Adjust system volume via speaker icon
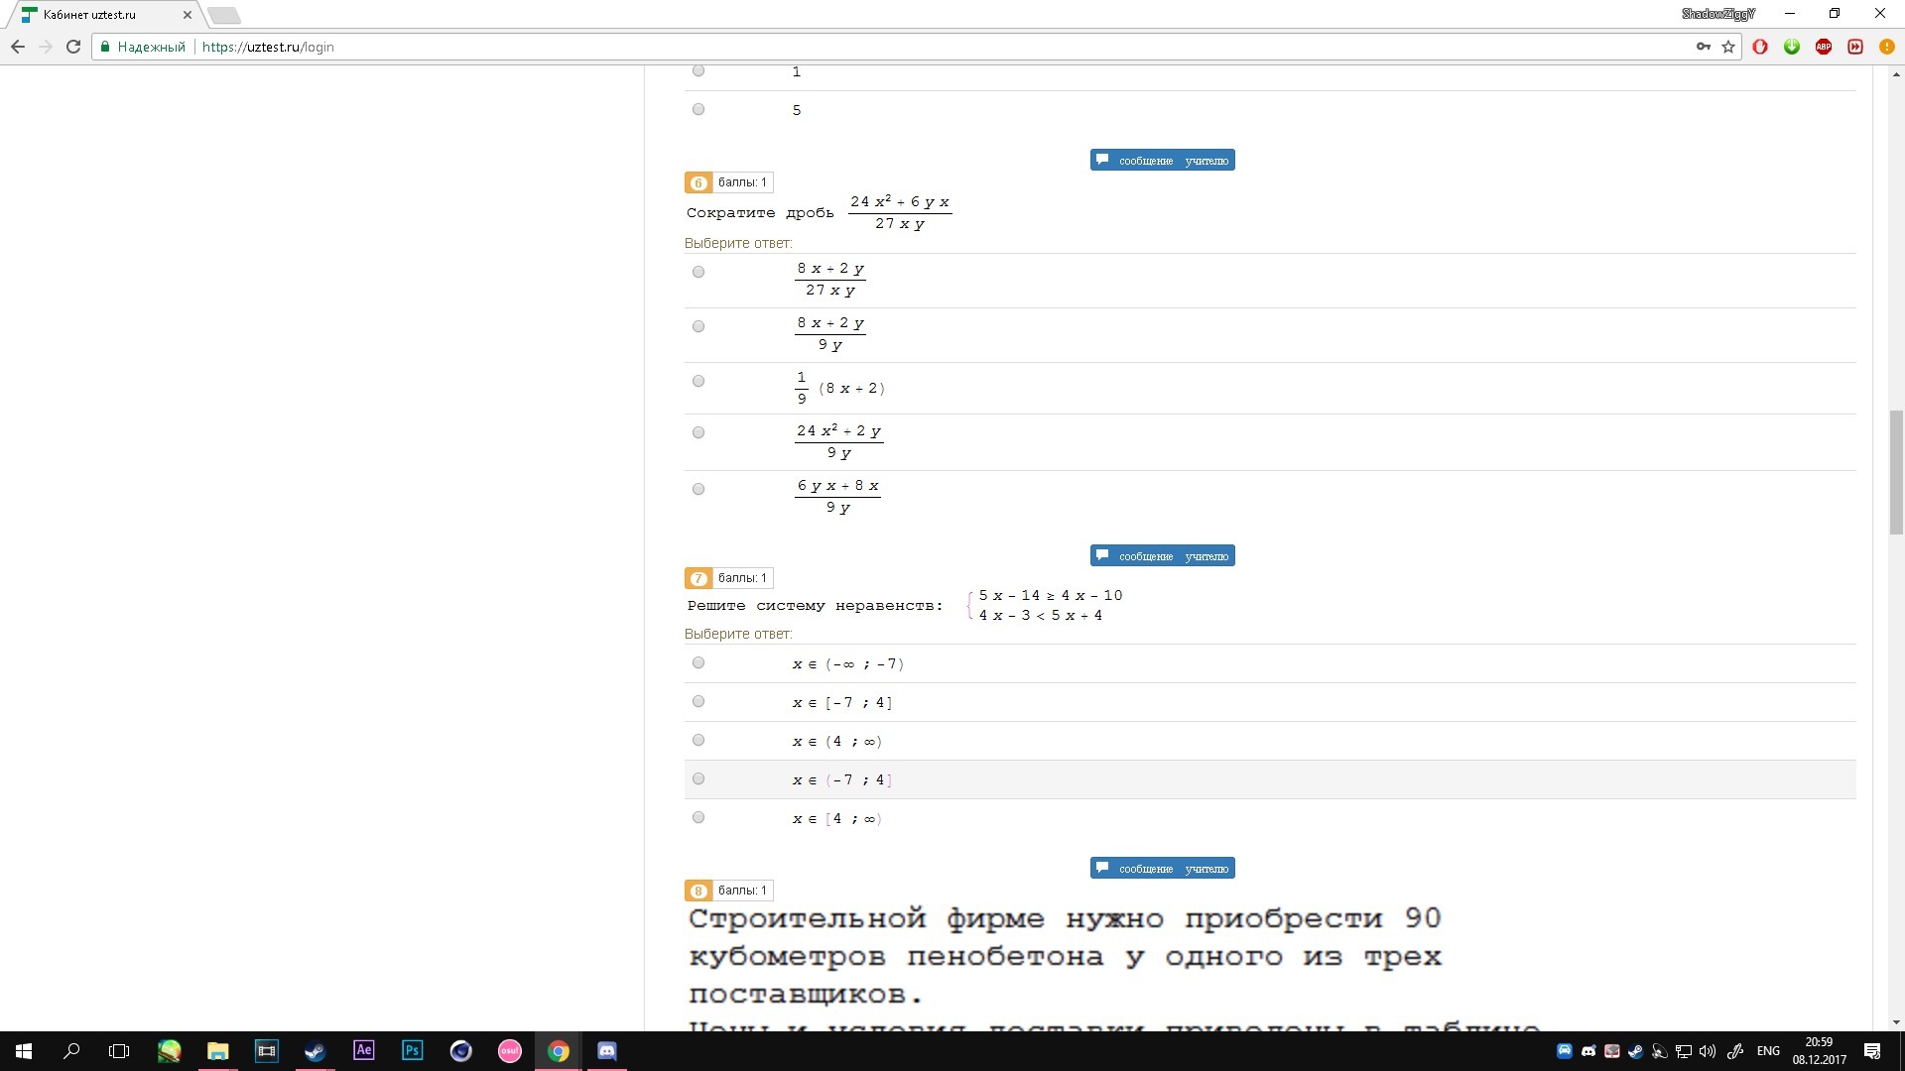Image resolution: width=1905 pixels, height=1071 pixels. pyautogui.click(x=1706, y=1051)
